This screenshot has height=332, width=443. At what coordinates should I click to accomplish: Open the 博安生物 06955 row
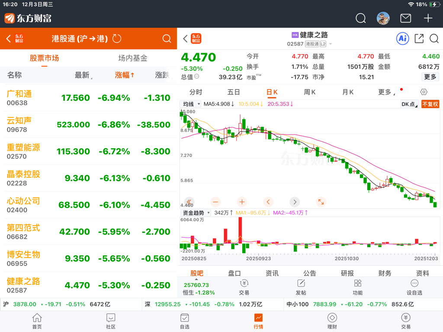pos(88,259)
